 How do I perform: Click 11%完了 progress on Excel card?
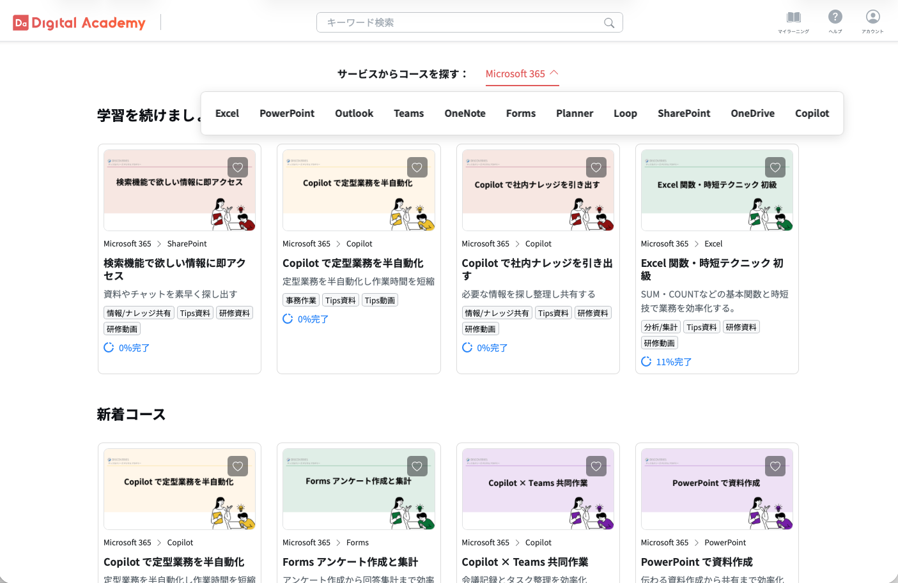(x=667, y=362)
